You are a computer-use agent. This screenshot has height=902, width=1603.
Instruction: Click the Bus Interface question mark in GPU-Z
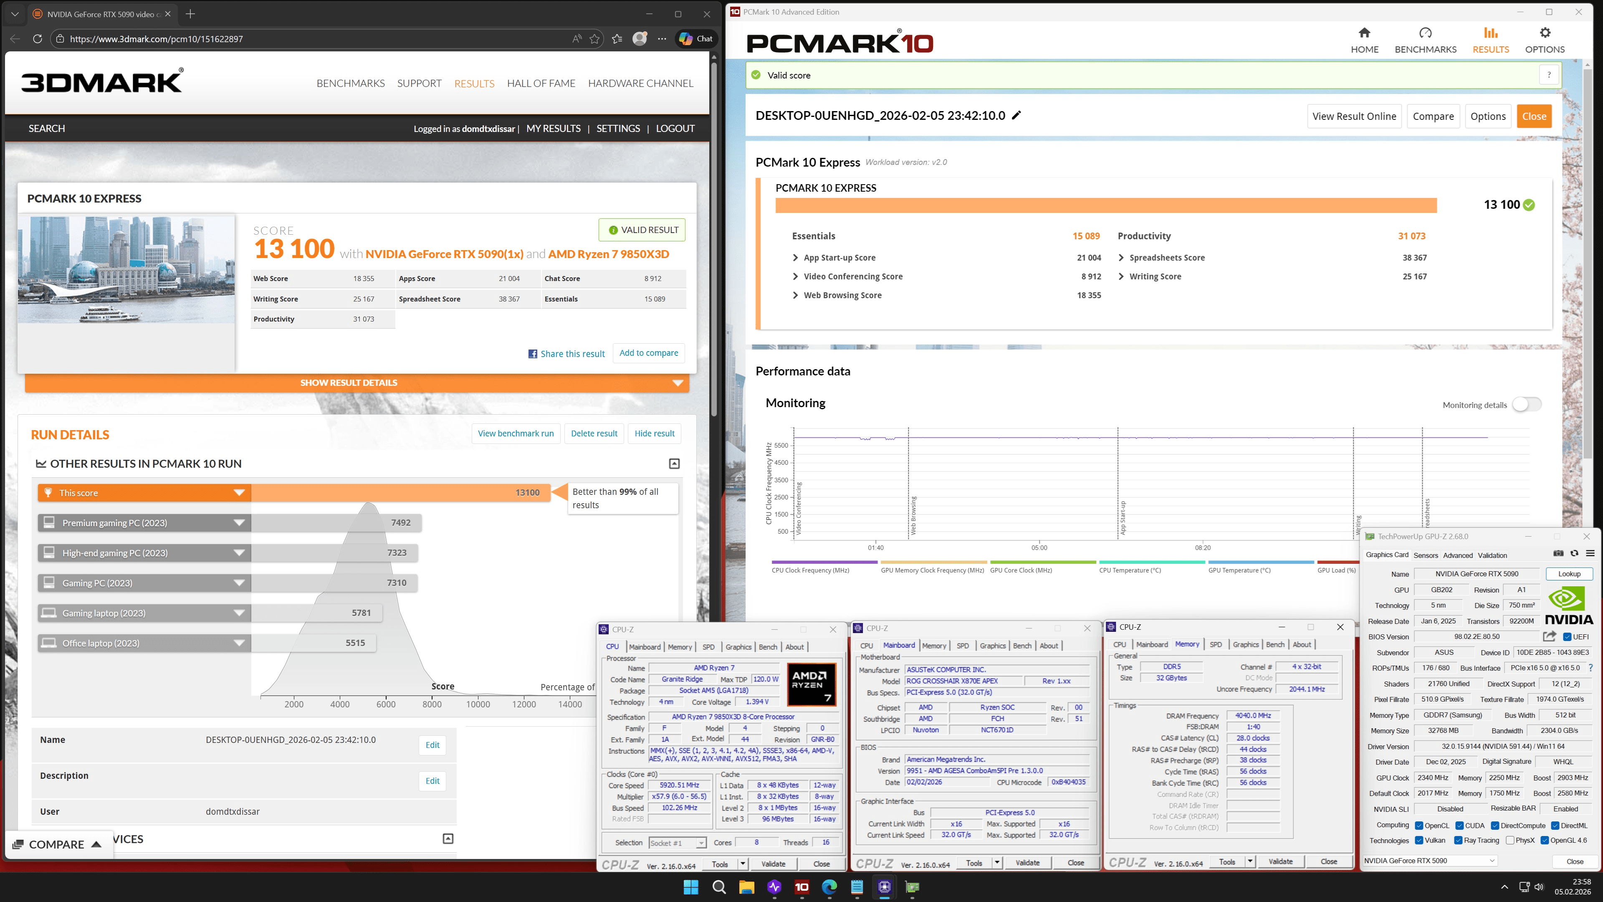1590,668
